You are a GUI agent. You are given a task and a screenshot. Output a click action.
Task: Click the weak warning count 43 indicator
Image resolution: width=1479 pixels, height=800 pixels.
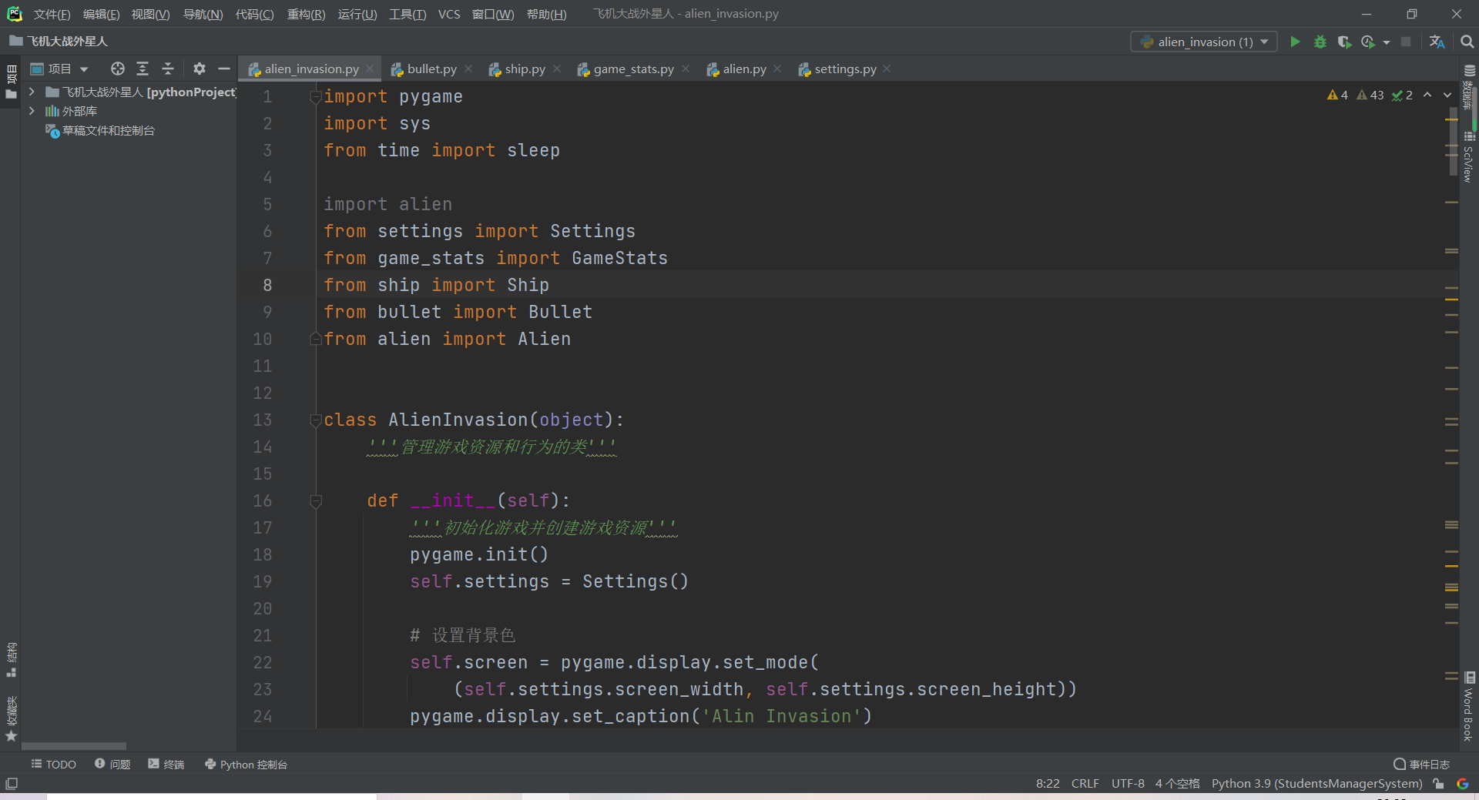point(1370,95)
